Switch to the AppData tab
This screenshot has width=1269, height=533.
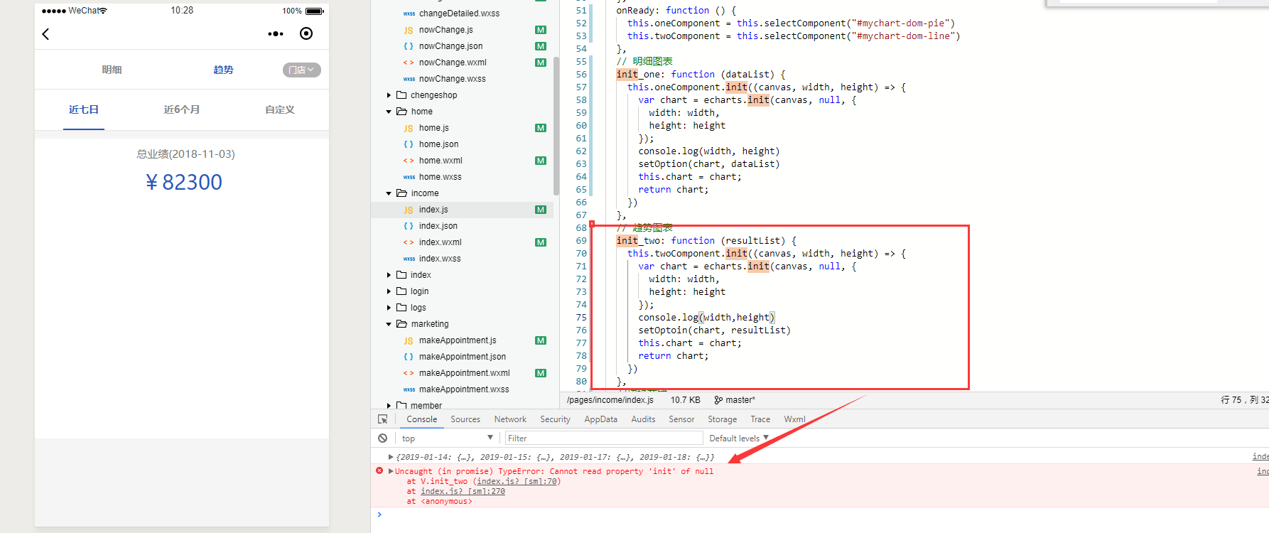click(600, 419)
